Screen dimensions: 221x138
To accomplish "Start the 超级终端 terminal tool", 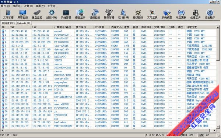I will click(52, 14).
